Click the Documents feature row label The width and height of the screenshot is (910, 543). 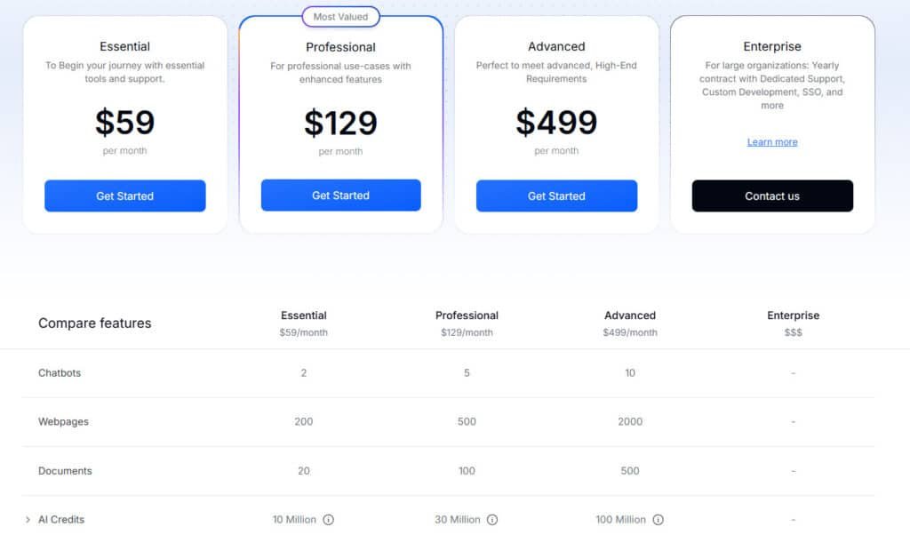(65, 470)
